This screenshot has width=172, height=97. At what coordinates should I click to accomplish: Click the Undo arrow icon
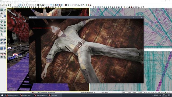(13, 5)
